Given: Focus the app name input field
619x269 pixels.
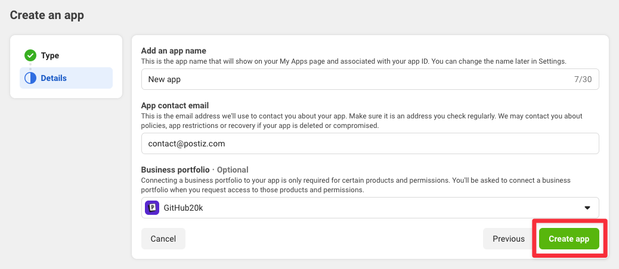Looking at the screenshot, I should click(370, 79).
